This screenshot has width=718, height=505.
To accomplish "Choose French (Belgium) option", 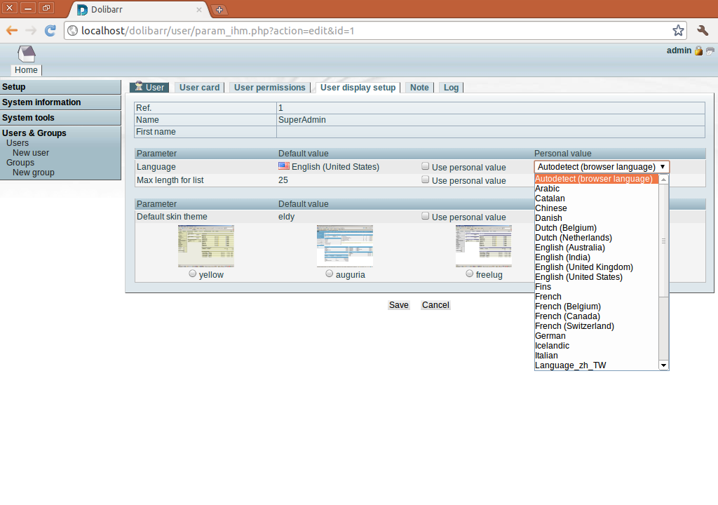I will (596, 306).
